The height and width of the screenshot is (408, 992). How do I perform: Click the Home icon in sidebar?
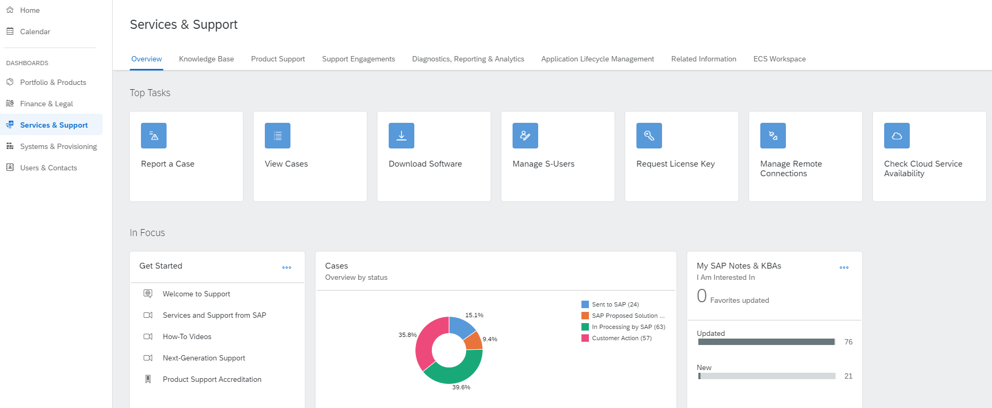[x=10, y=10]
